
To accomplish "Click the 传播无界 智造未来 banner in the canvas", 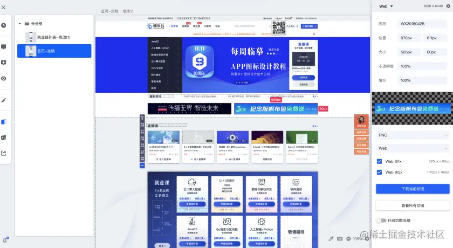I will (x=189, y=108).
